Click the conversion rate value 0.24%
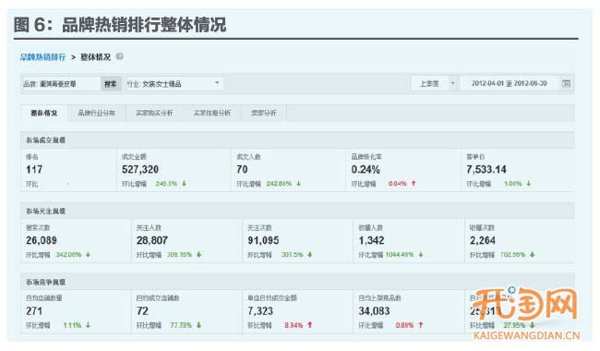This screenshot has height=351, width=600. click(366, 170)
